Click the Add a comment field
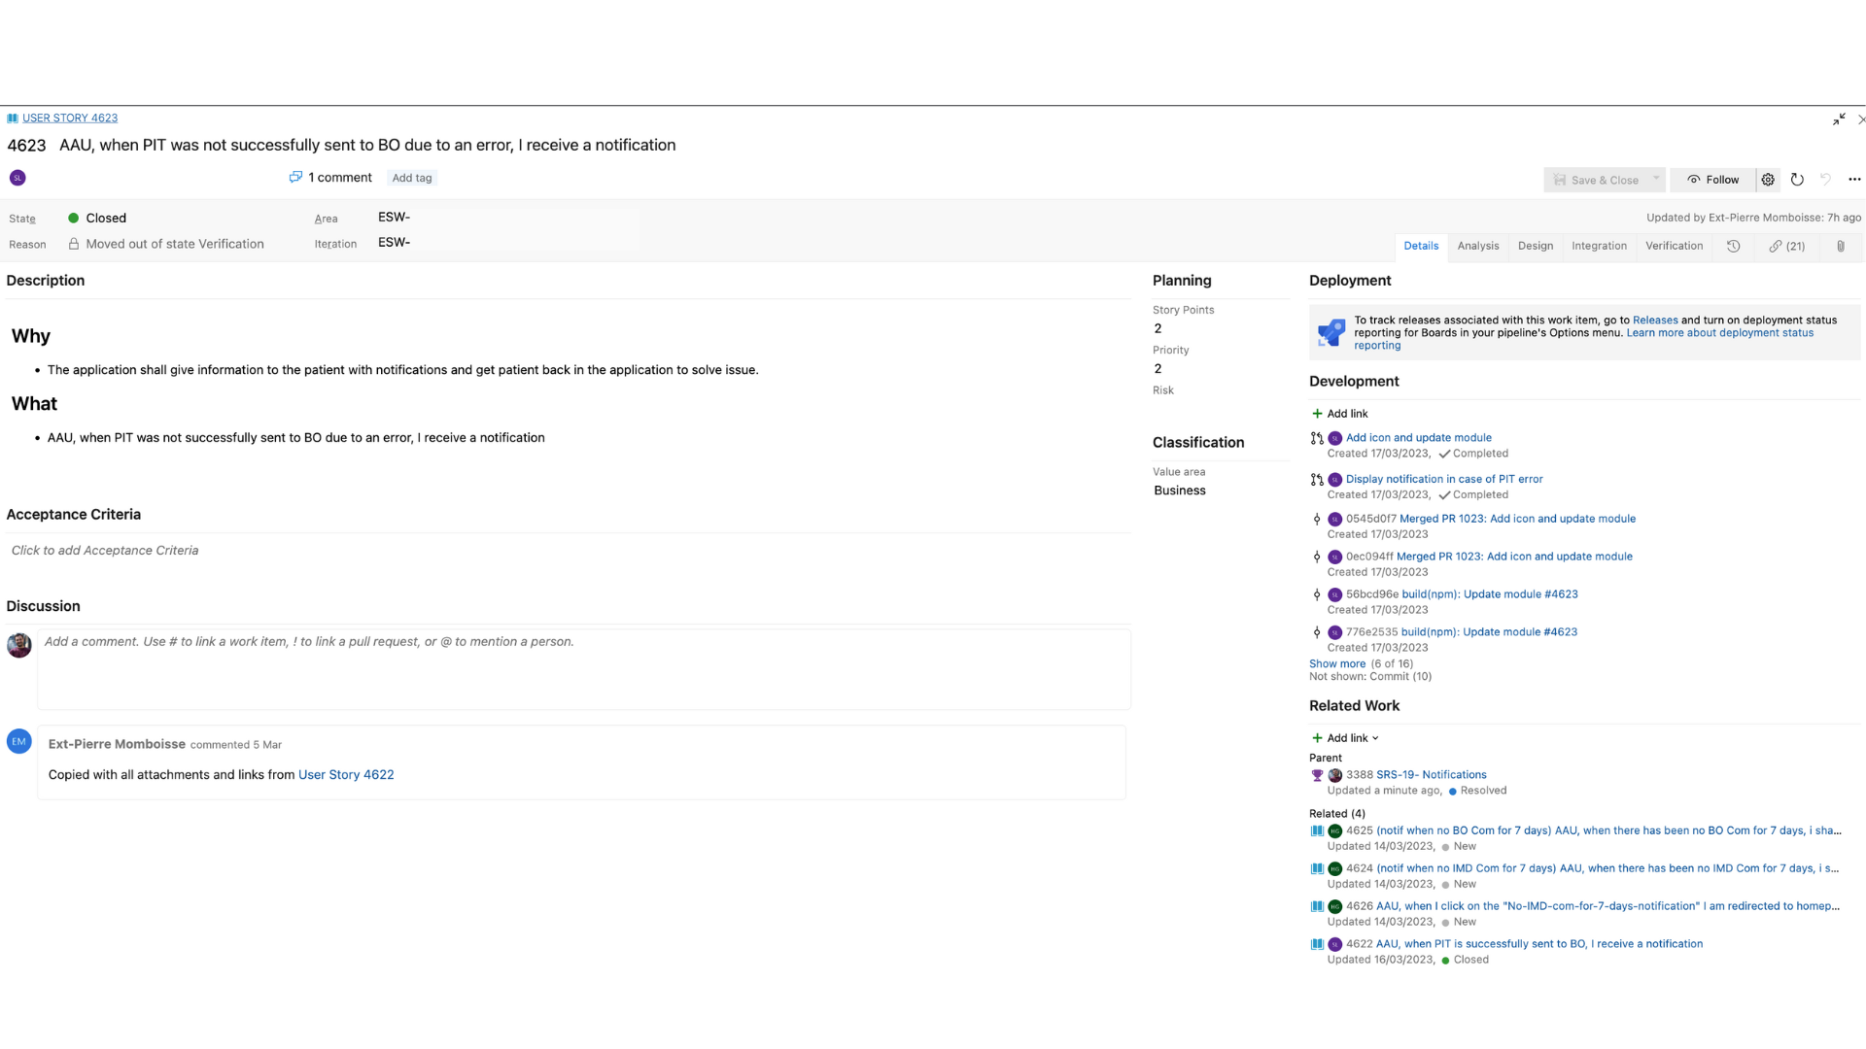This screenshot has width=1866, height=1049. pyautogui.click(x=583, y=668)
